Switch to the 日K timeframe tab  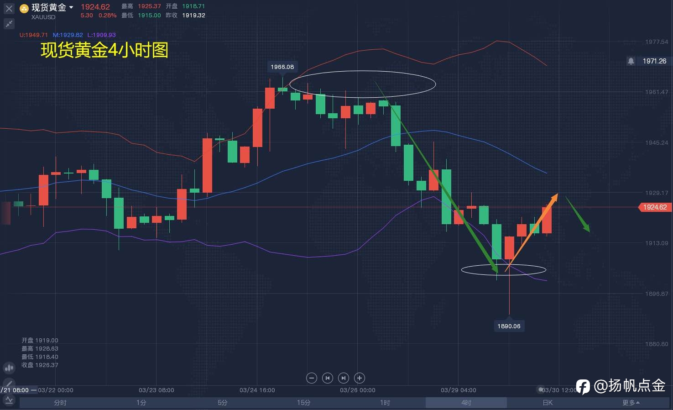pyautogui.click(x=548, y=403)
